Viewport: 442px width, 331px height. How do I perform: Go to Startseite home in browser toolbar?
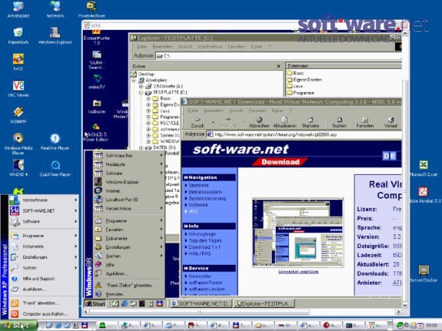point(310,122)
